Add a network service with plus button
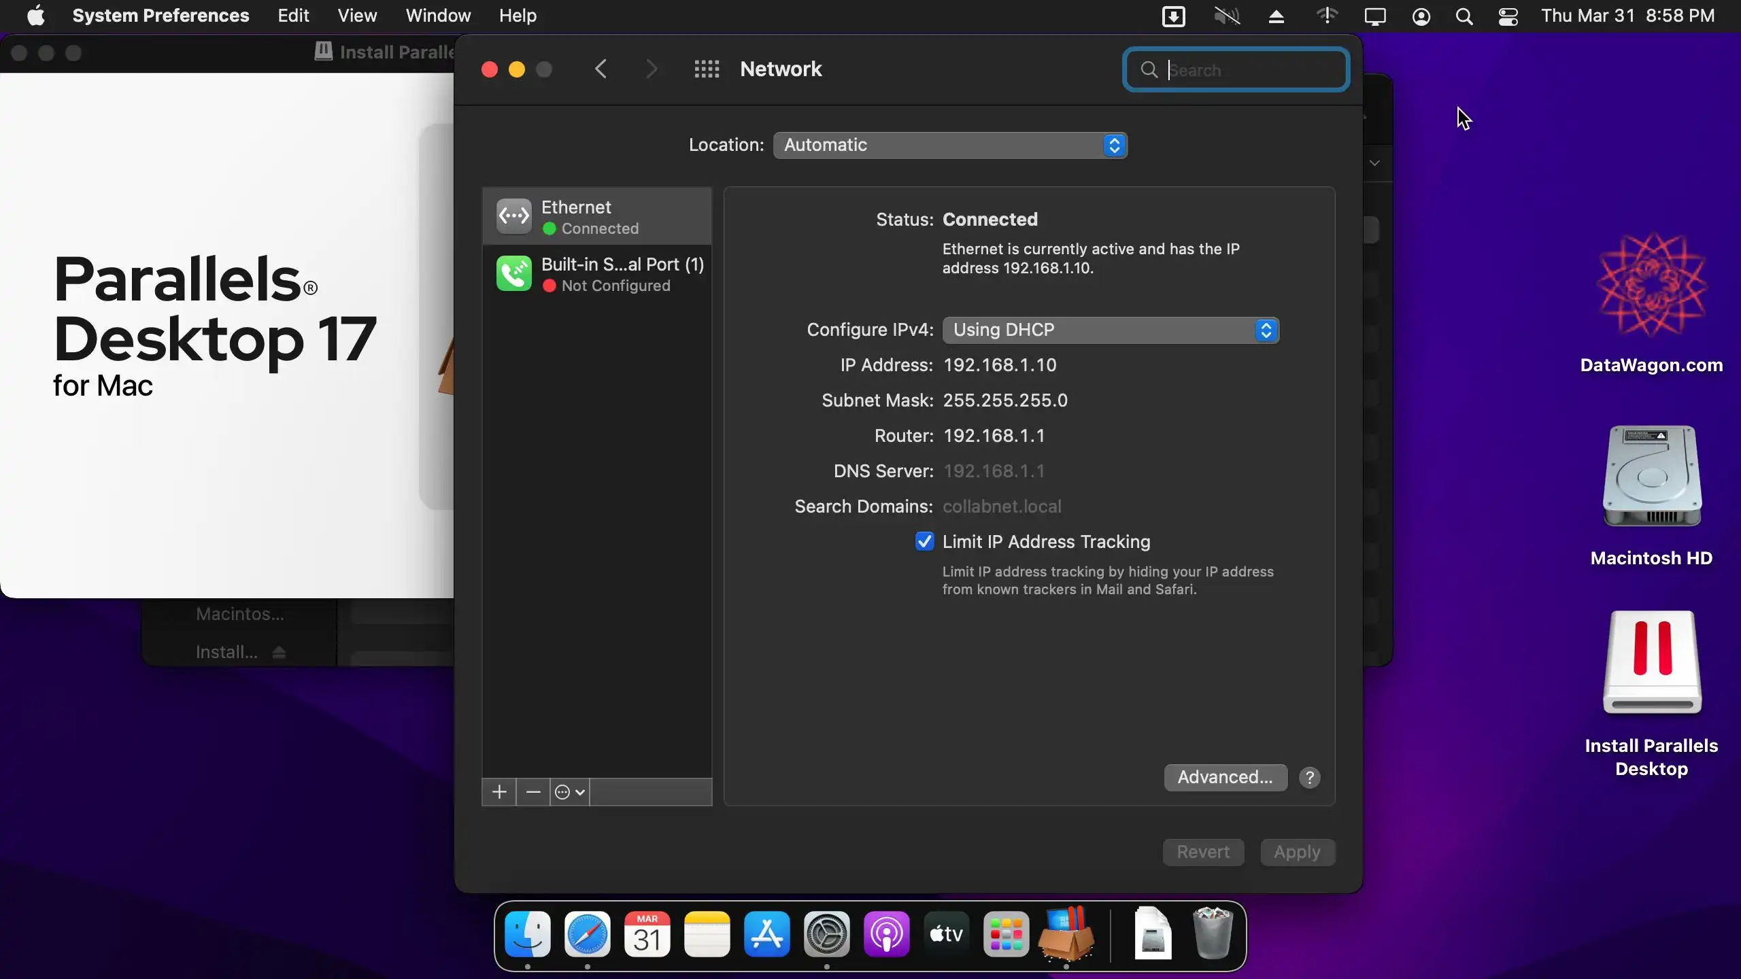This screenshot has width=1741, height=979. coord(499,792)
